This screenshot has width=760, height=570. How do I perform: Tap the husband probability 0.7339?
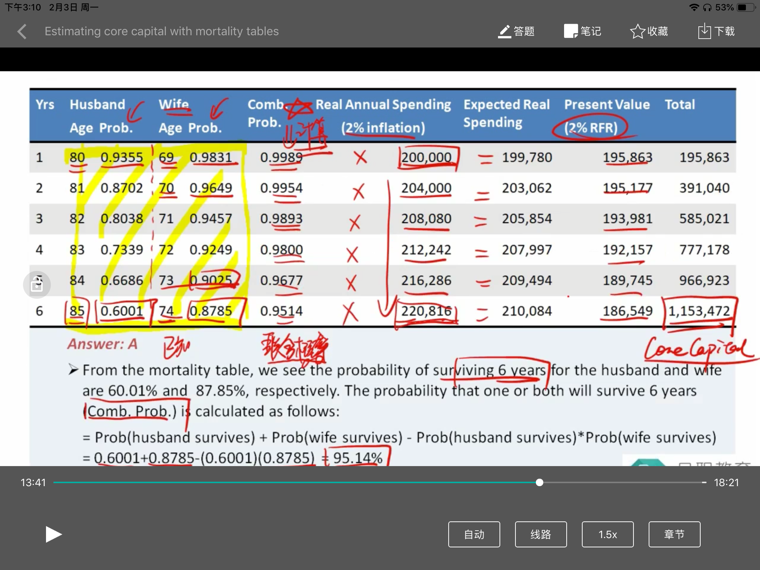122,250
